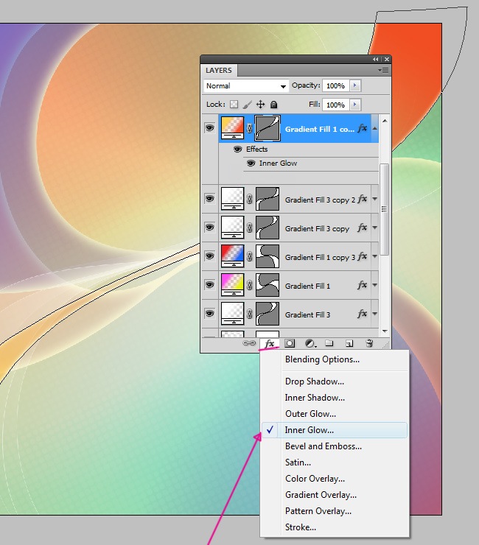Click the Create new layer icon
Image resolution: width=479 pixels, height=545 pixels.
(349, 343)
